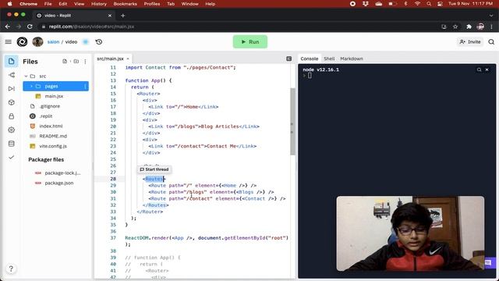Collapse the src folder

click(x=26, y=76)
